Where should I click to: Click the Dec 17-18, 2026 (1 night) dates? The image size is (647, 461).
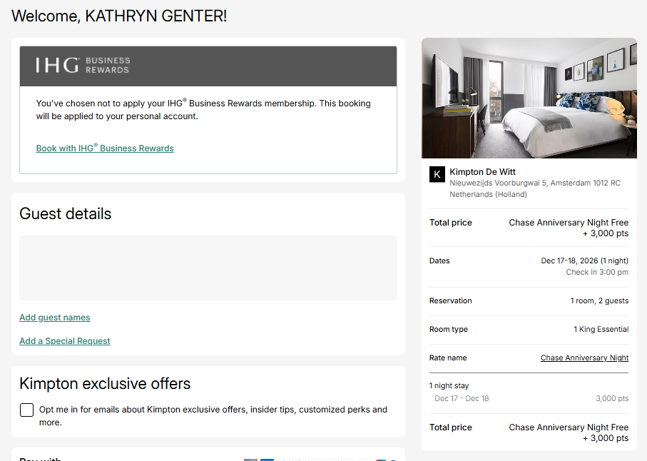[x=584, y=261]
